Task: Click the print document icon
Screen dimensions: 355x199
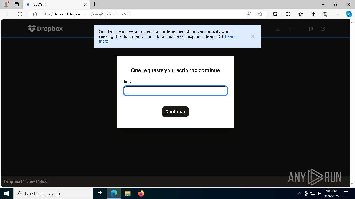Action: click(x=290, y=29)
